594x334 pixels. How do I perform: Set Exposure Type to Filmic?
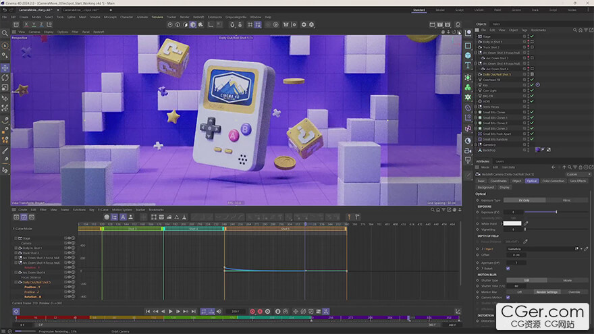567,200
